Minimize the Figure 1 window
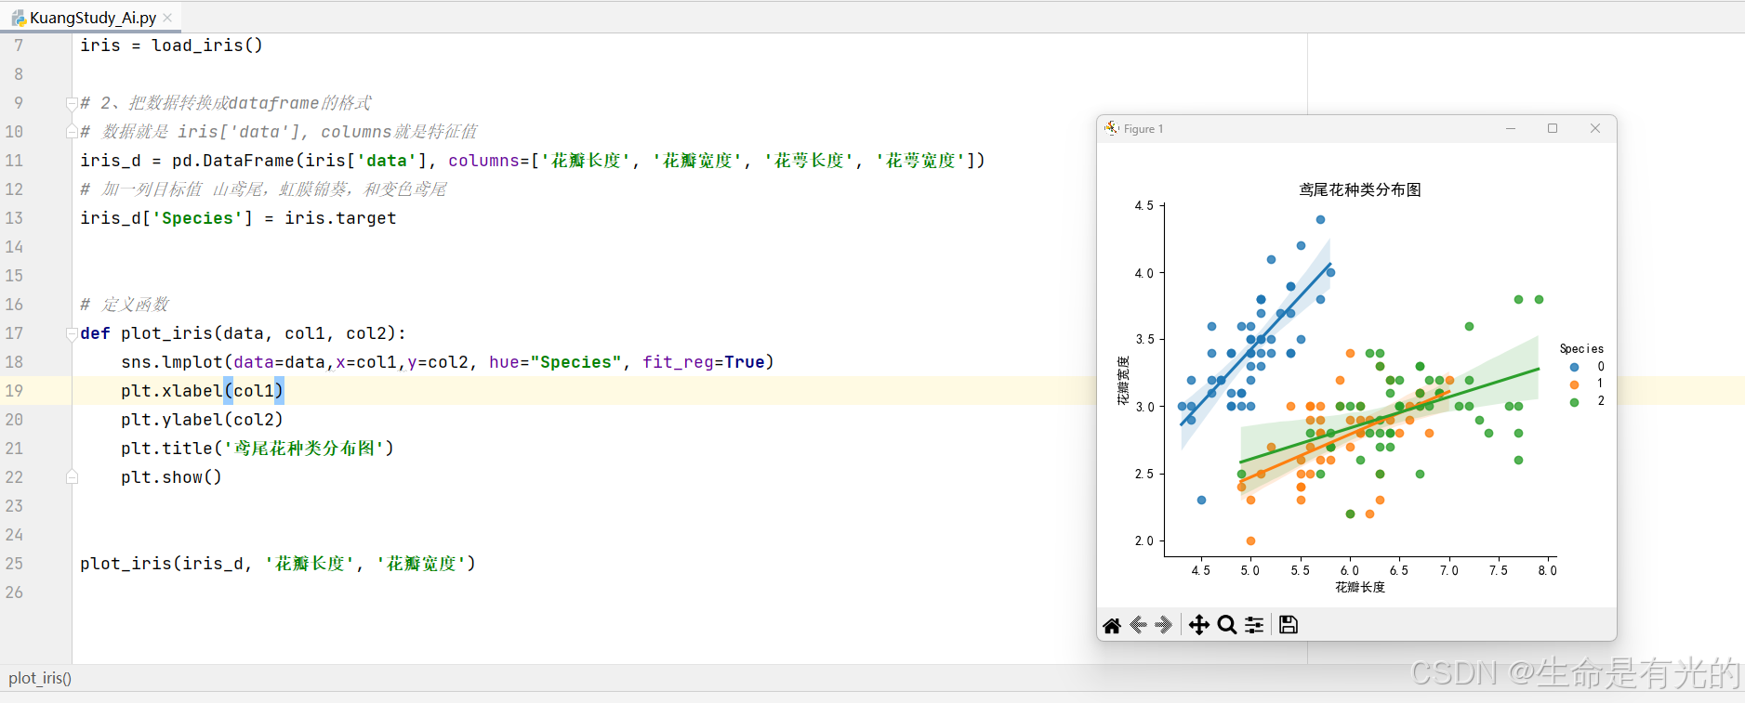This screenshot has width=1745, height=703. (1511, 128)
